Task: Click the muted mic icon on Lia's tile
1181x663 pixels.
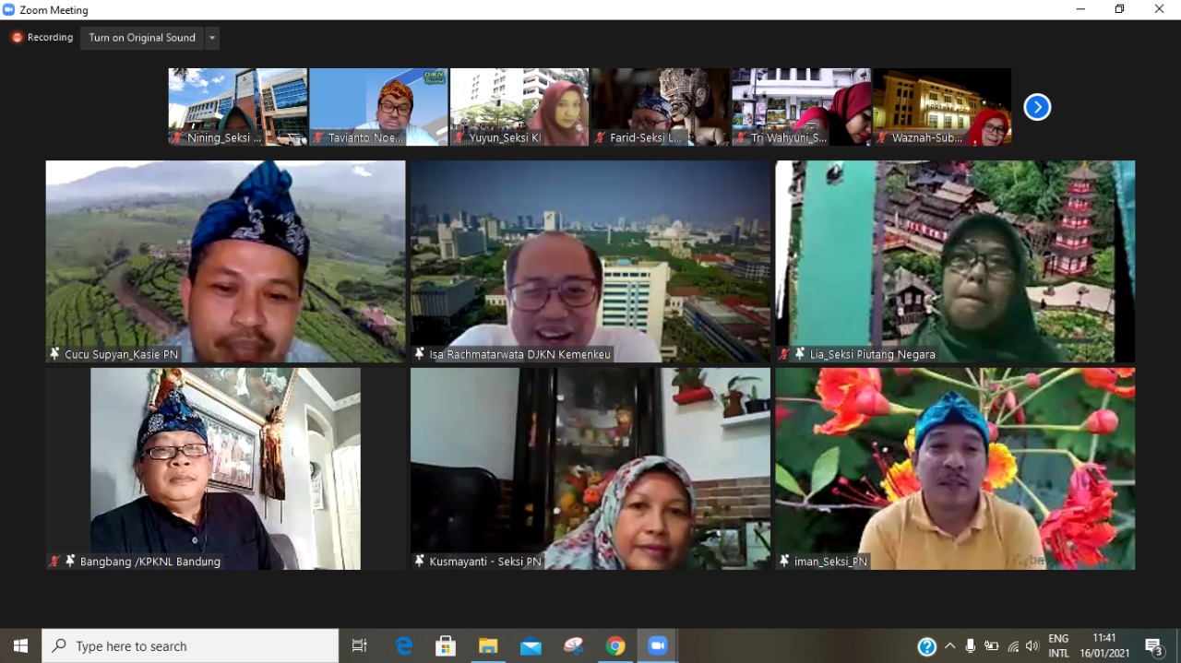Action: (x=784, y=354)
